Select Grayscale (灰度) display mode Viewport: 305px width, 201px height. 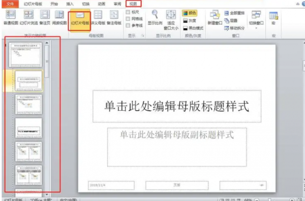190,21
